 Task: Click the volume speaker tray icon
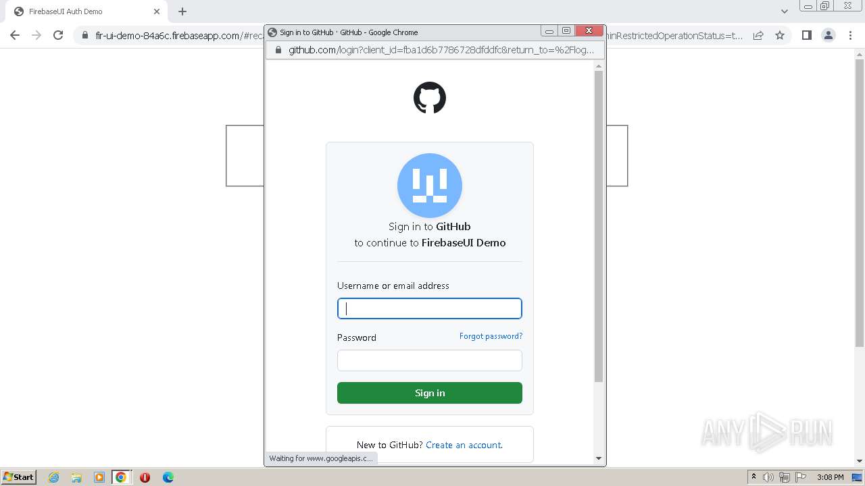768,477
